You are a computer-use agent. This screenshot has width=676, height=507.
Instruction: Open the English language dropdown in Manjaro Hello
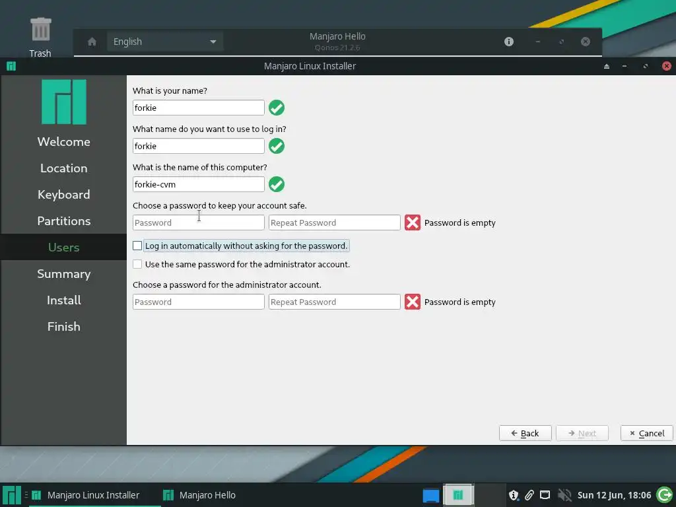click(x=164, y=42)
